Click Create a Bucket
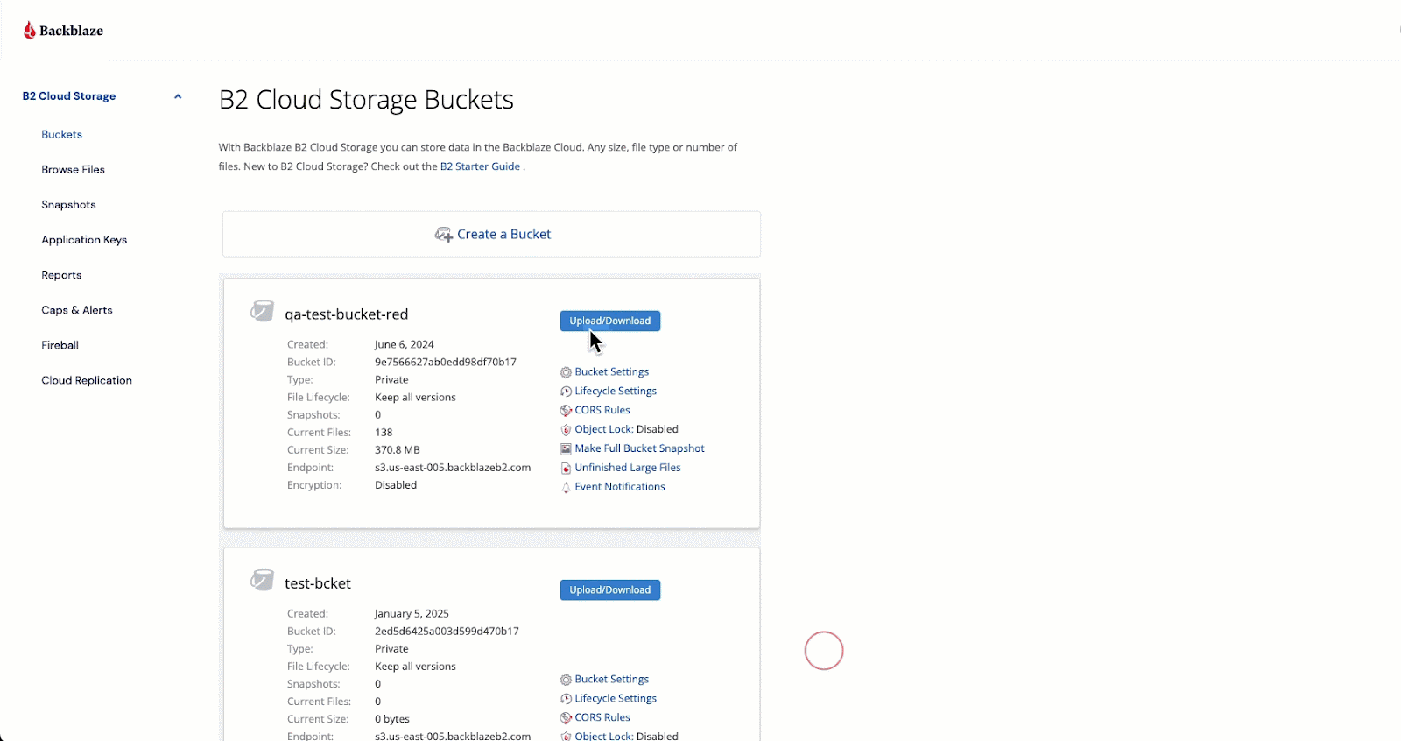The width and height of the screenshot is (1401, 741). coord(493,235)
